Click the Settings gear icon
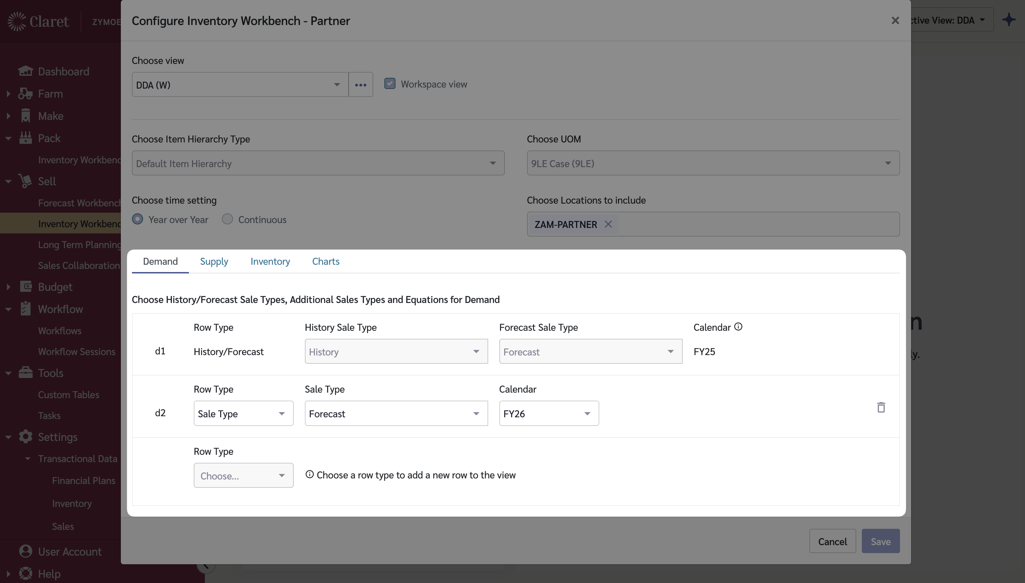The height and width of the screenshot is (583, 1025). pos(25,437)
